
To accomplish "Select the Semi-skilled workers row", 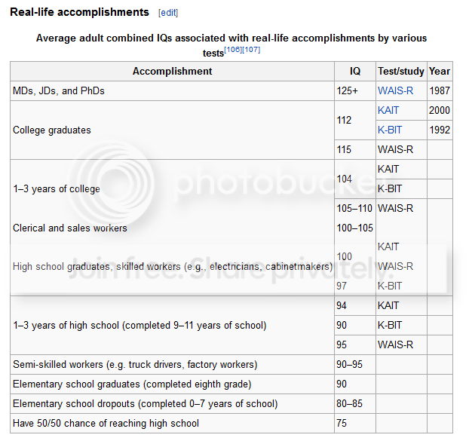I will tap(231, 364).
